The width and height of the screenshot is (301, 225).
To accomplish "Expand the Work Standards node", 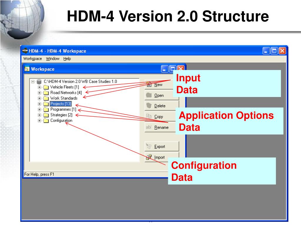I will tap(39, 98).
